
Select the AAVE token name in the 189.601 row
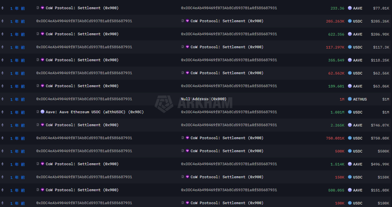click(358, 86)
